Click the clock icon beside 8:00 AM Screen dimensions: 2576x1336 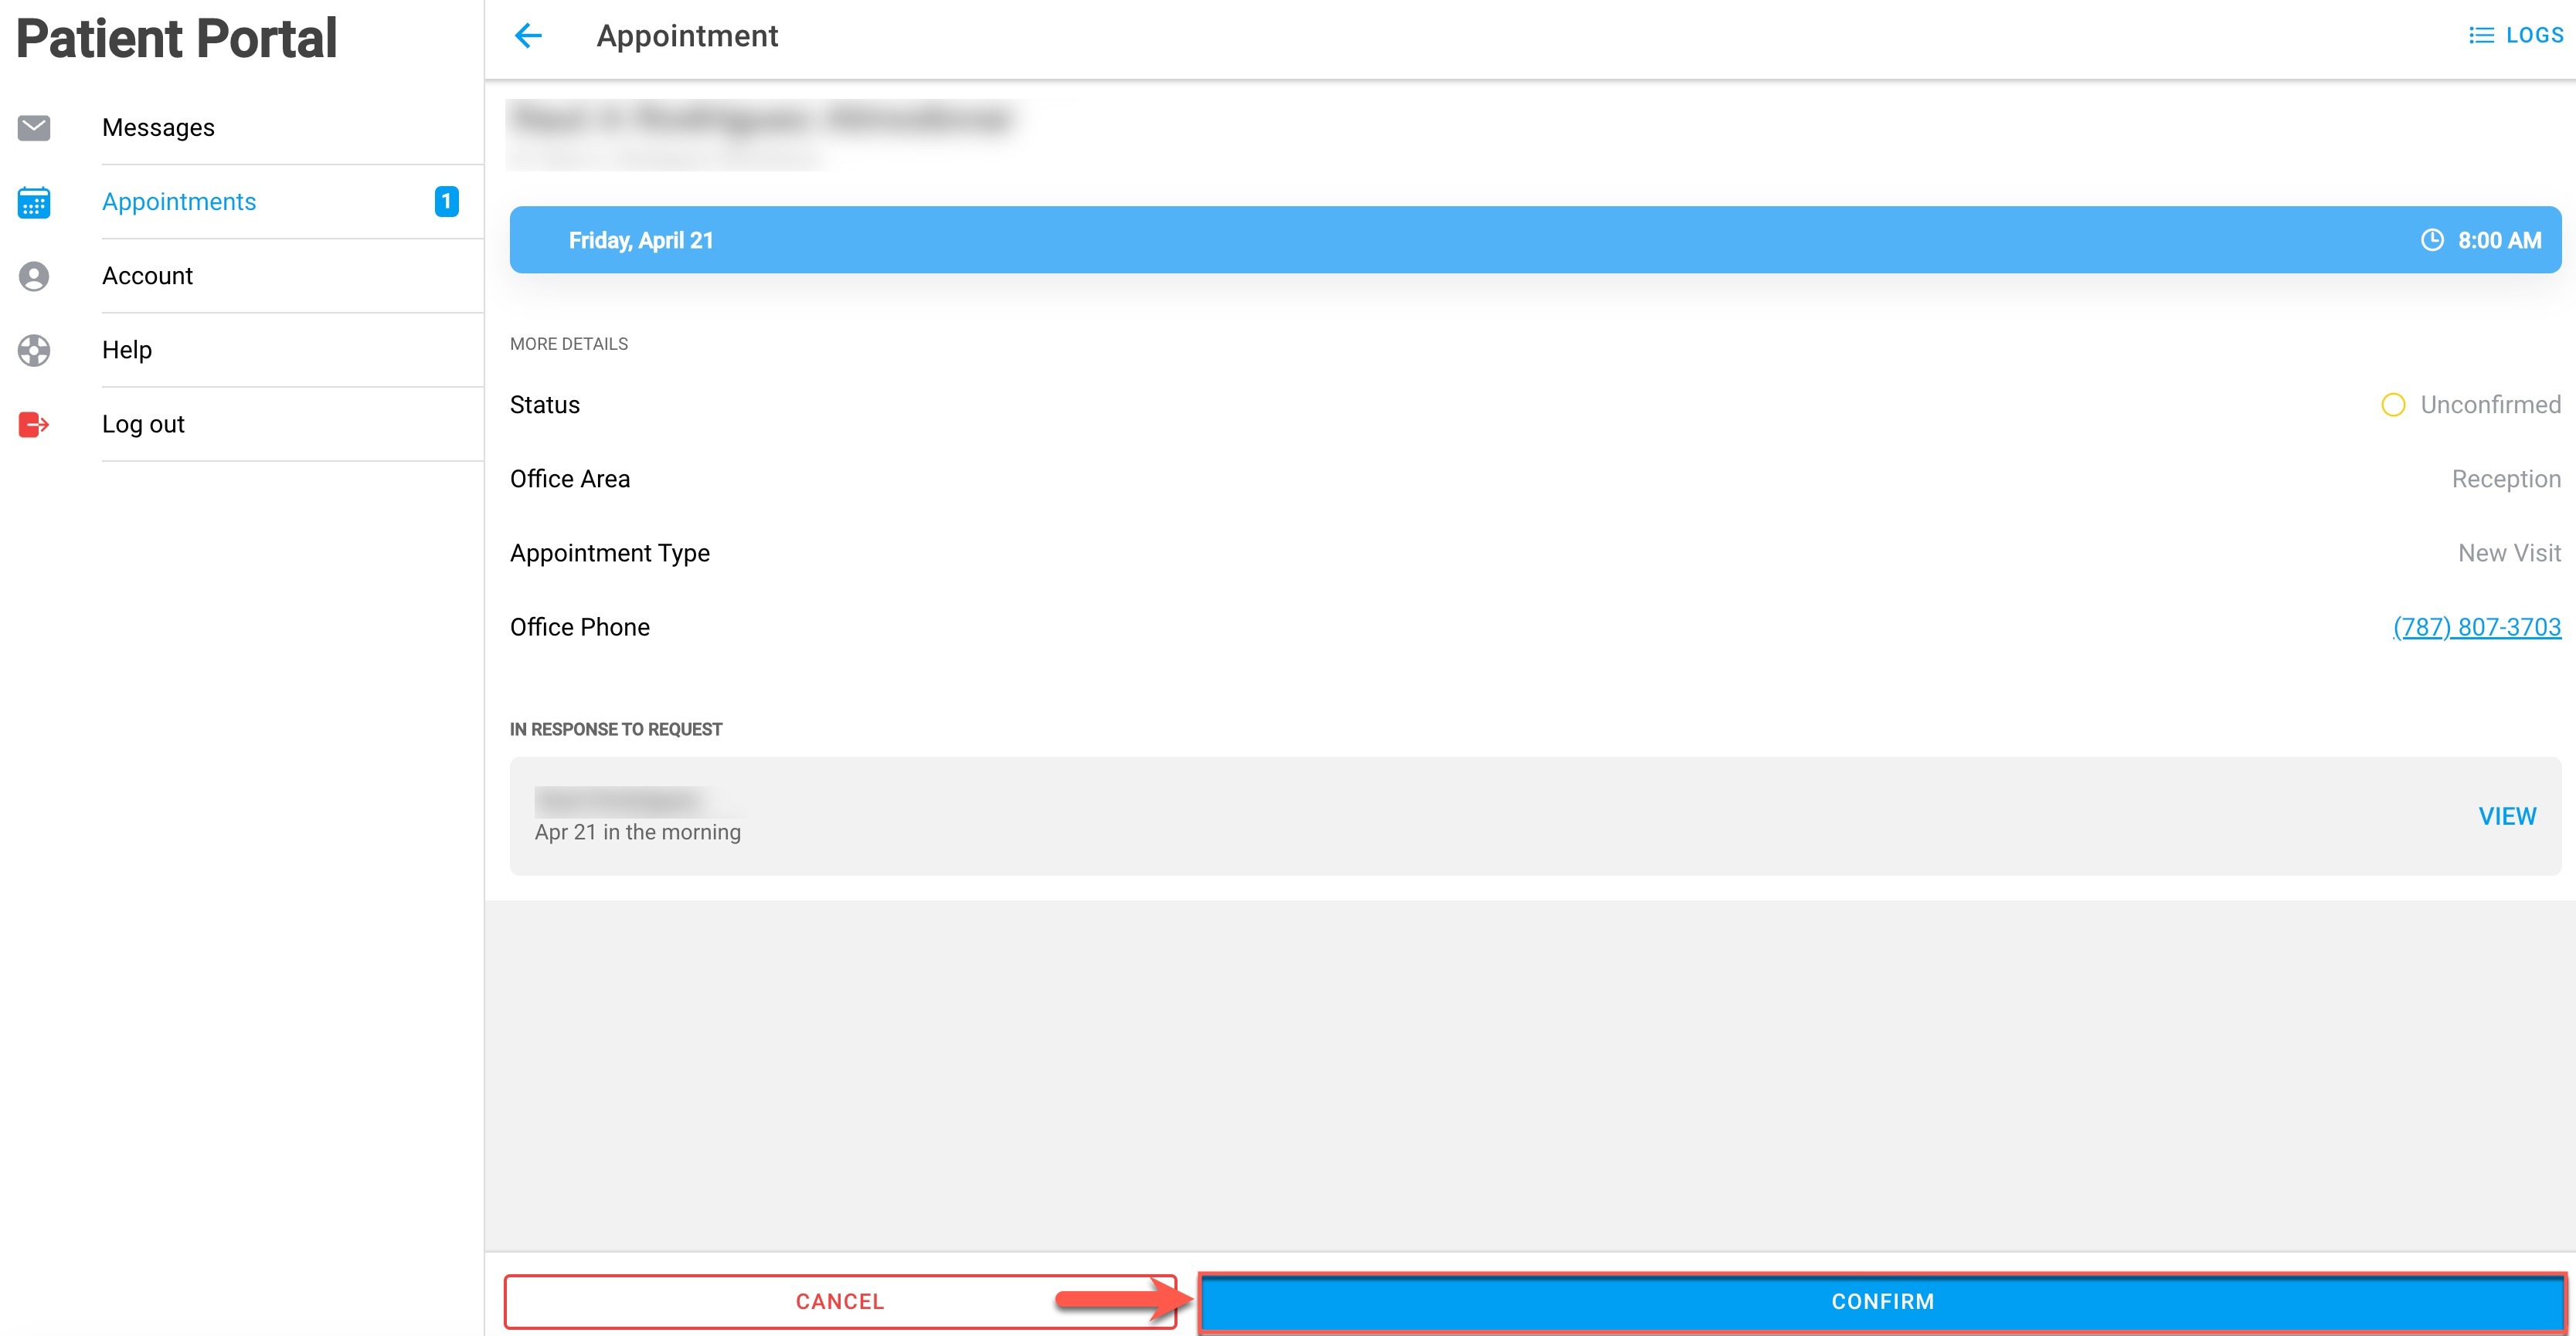(2432, 240)
